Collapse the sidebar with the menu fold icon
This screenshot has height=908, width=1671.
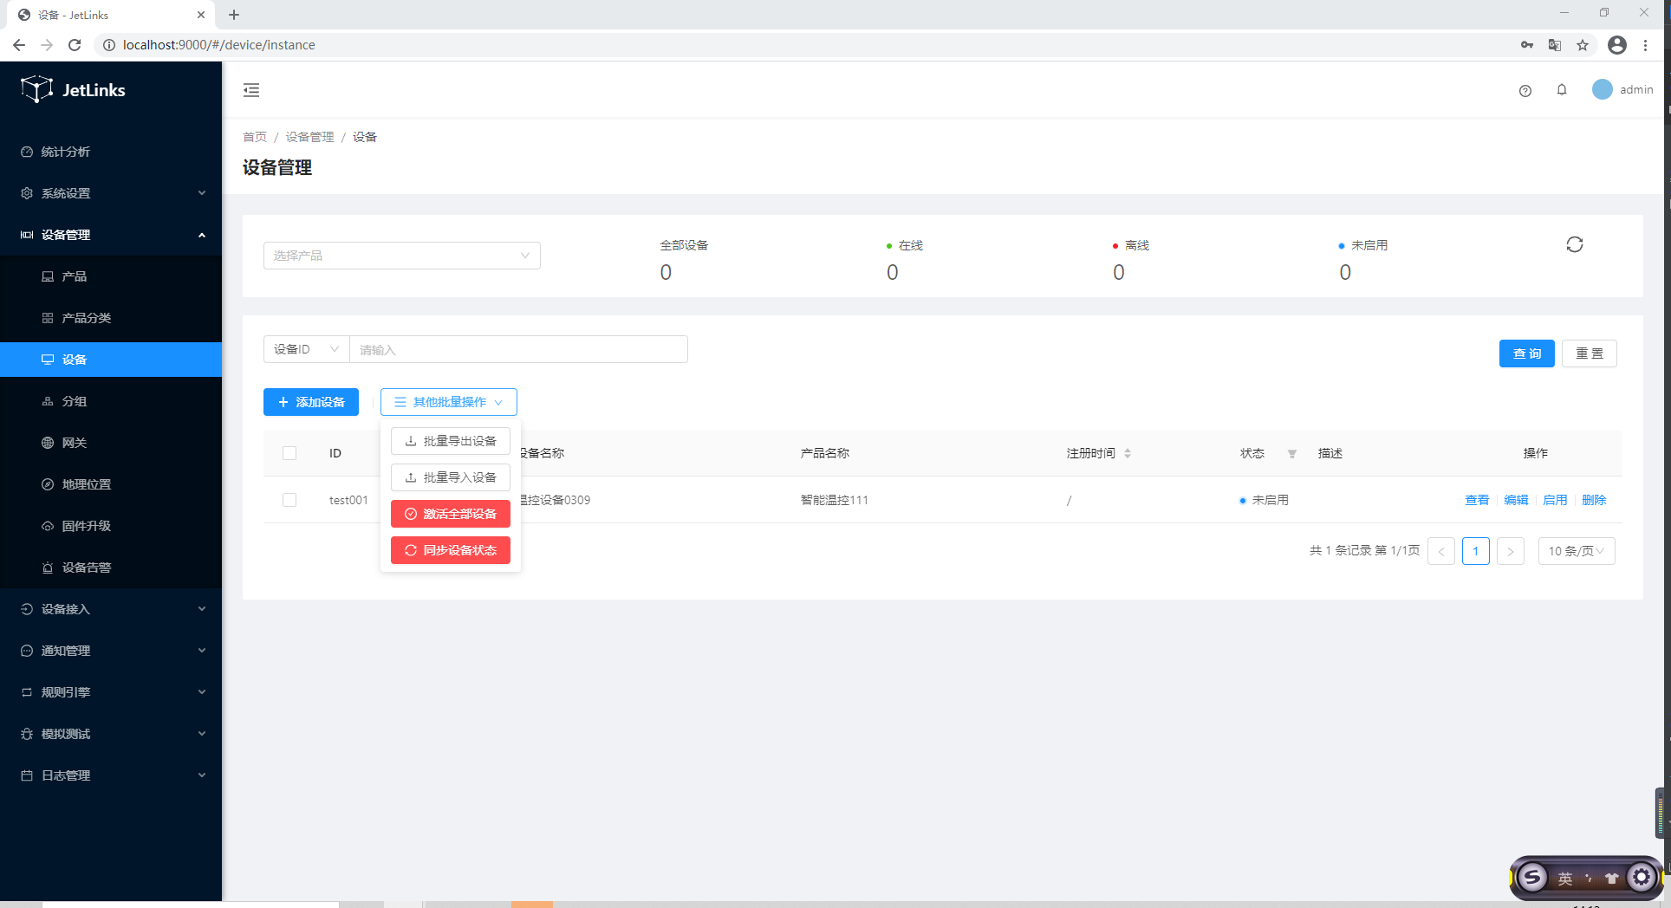click(x=251, y=90)
